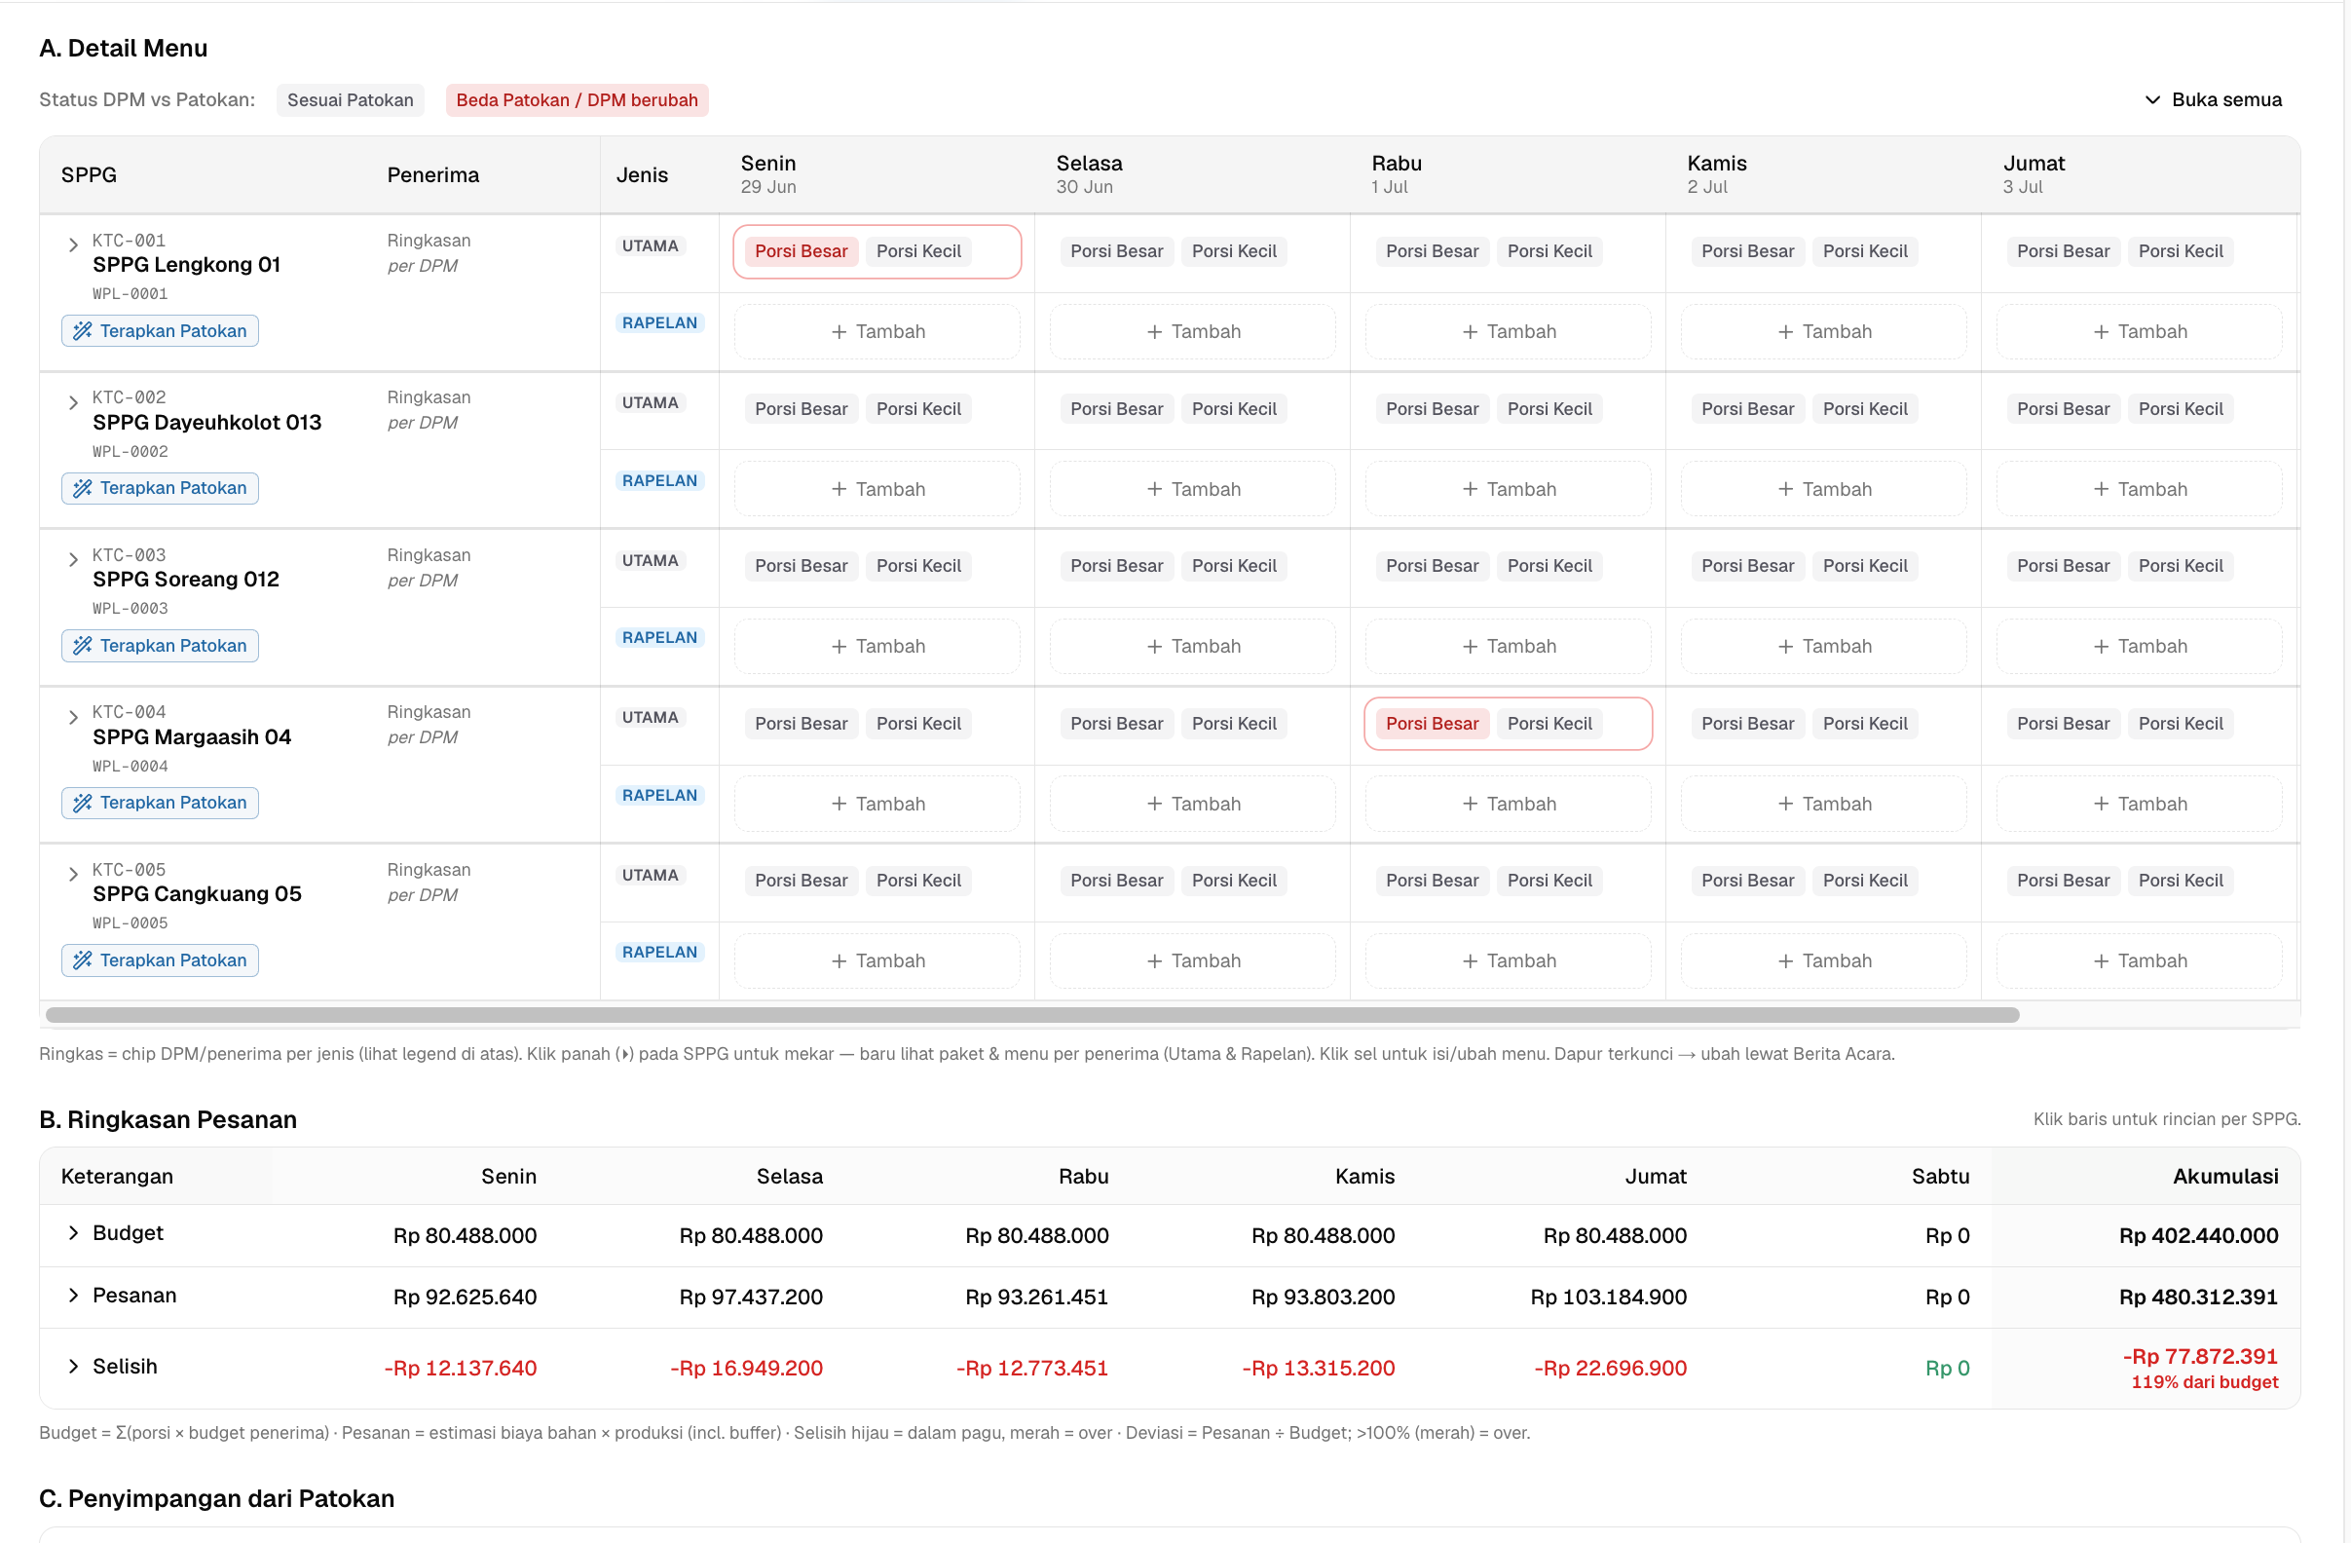Select highlighted Porsi Besar chip on Rabu for KTC-004
Image resolution: width=2351 pixels, height=1543 pixels.
[x=1432, y=723]
